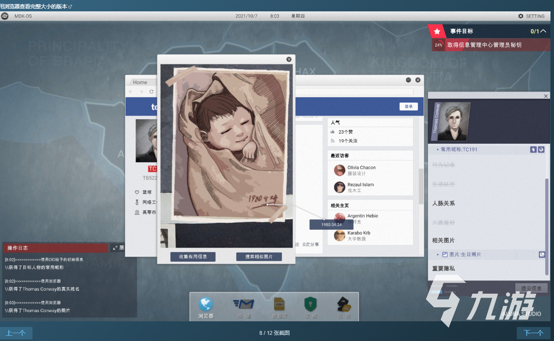Click 上一个 previous screenshot button
The width and height of the screenshot is (554, 341).
pyautogui.click(x=16, y=333)
